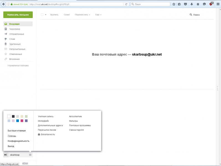The height and width of the screenshot is (166, 221).
Task: Click the bookmark star icon
Action: pyautogui.click(x=174, y=4)
